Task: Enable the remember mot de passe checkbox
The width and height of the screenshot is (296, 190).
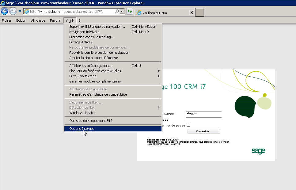Action: point(188,125)
